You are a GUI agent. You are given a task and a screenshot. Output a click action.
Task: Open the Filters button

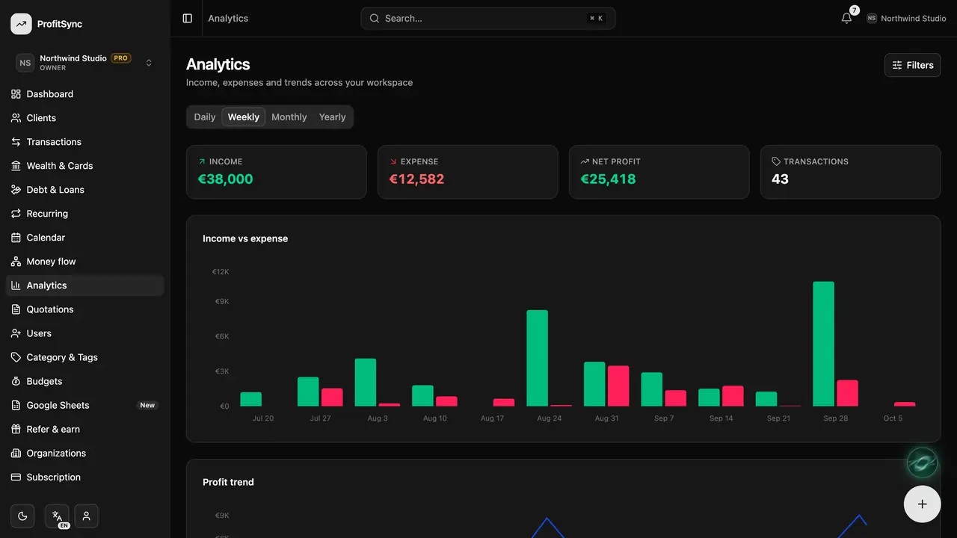[913, 65]
